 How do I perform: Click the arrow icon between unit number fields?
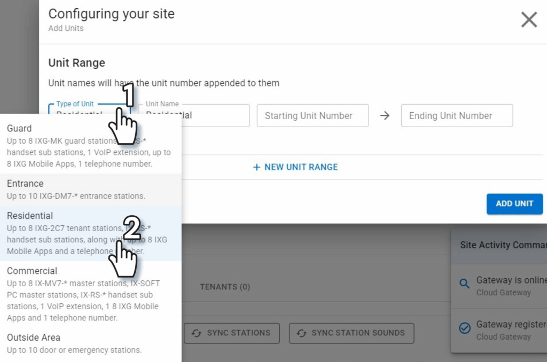(x=385, y=116)
